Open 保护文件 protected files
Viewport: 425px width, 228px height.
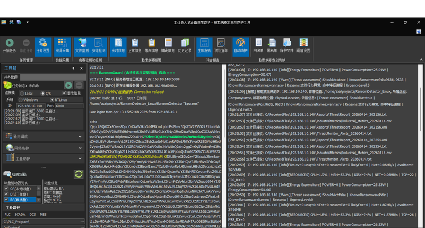(x=286, y=46)
